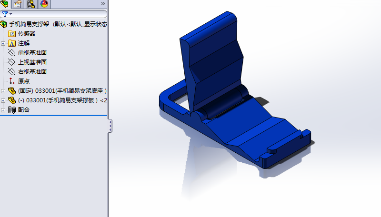Click the assembly icon beside 手机简易支撑架

[4, 24]
